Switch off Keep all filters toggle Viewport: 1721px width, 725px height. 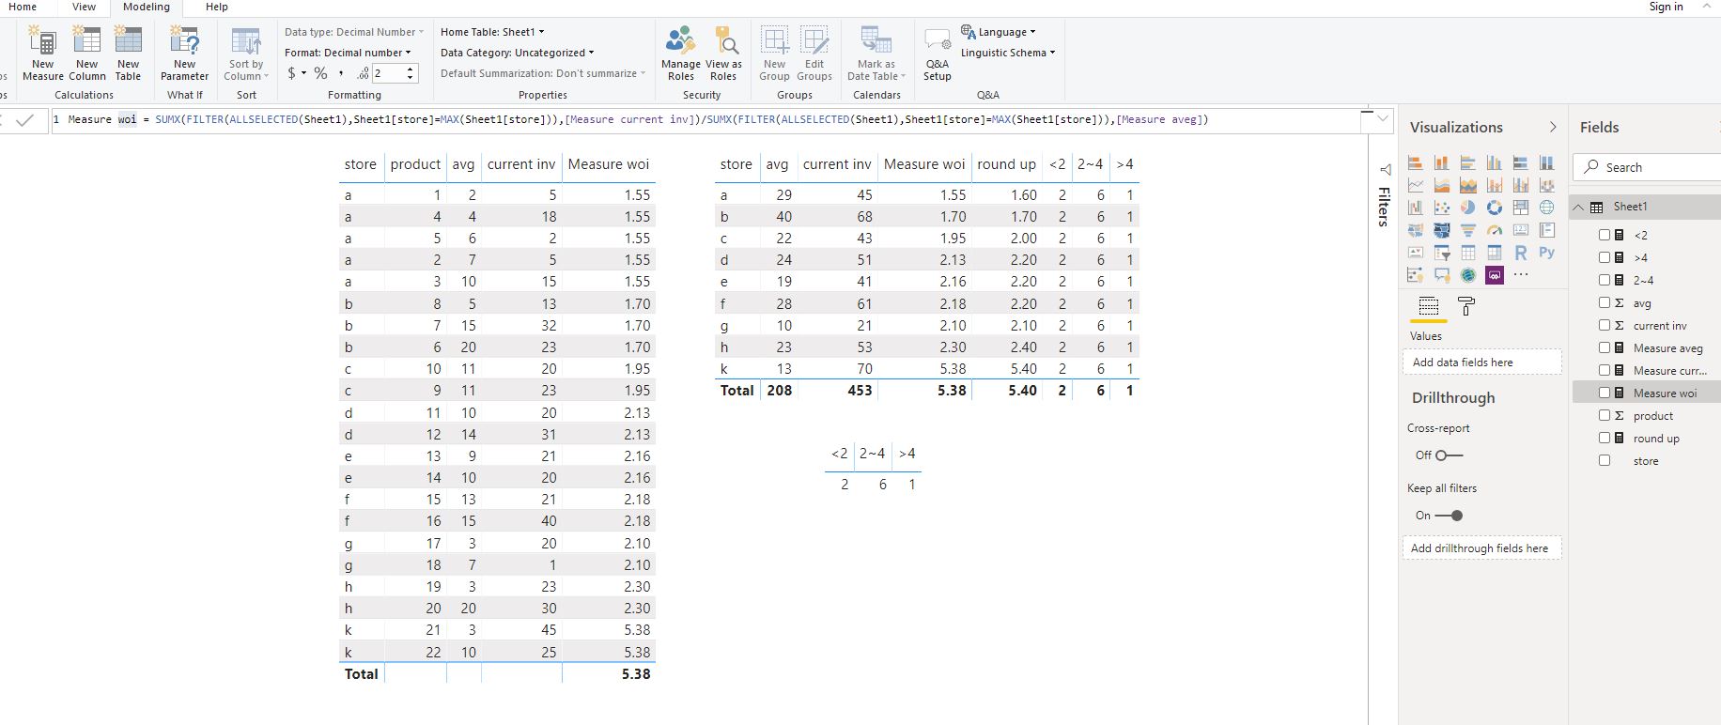[1450, 516]
